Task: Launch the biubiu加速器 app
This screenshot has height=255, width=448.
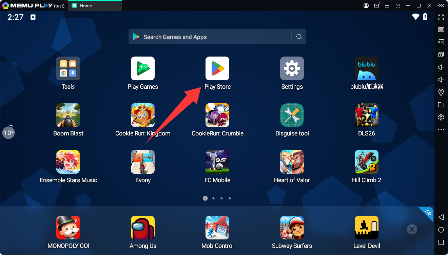Action: coord(367,68)
